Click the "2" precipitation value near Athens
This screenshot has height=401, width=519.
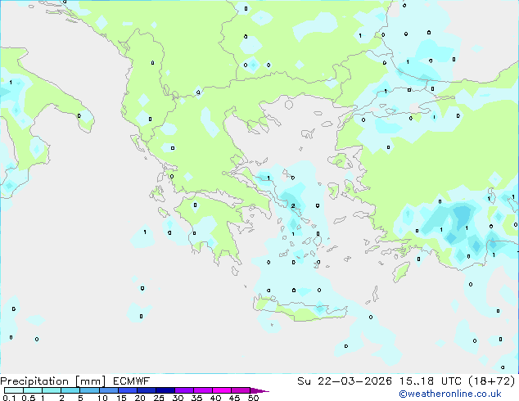click(293, 205)
